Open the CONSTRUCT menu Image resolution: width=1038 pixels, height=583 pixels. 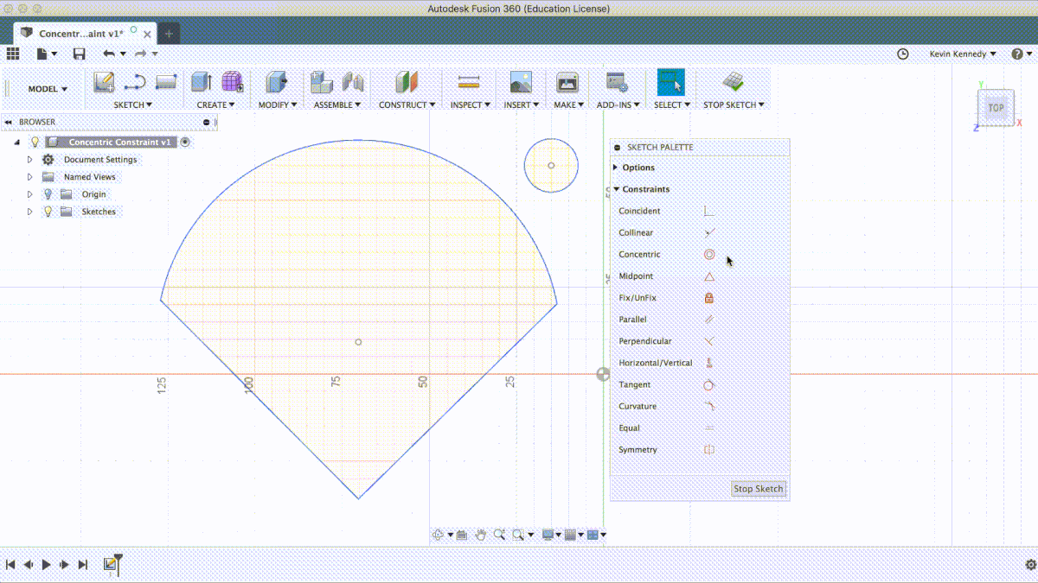click(x=407, y=105)
